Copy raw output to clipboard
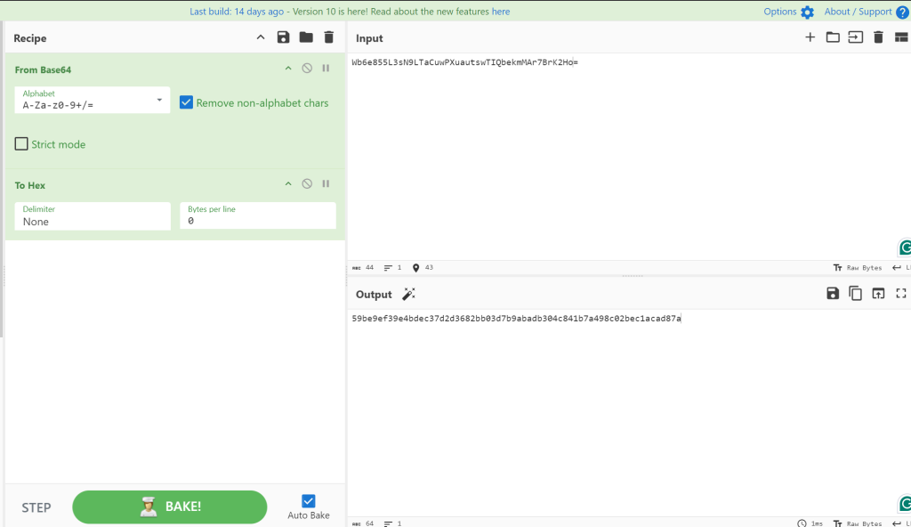911x527 pixels. (x=855, y=293)
